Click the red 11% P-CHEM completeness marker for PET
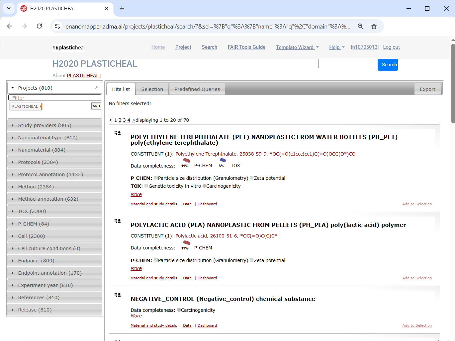This screenshot has width=455, height=341. [x=187, y=161]
